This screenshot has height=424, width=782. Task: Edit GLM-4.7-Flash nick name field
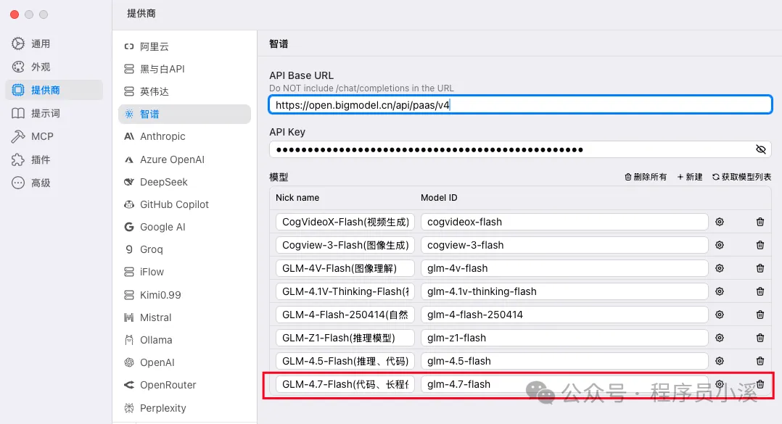pyautogui.click(x=345, y=384)
